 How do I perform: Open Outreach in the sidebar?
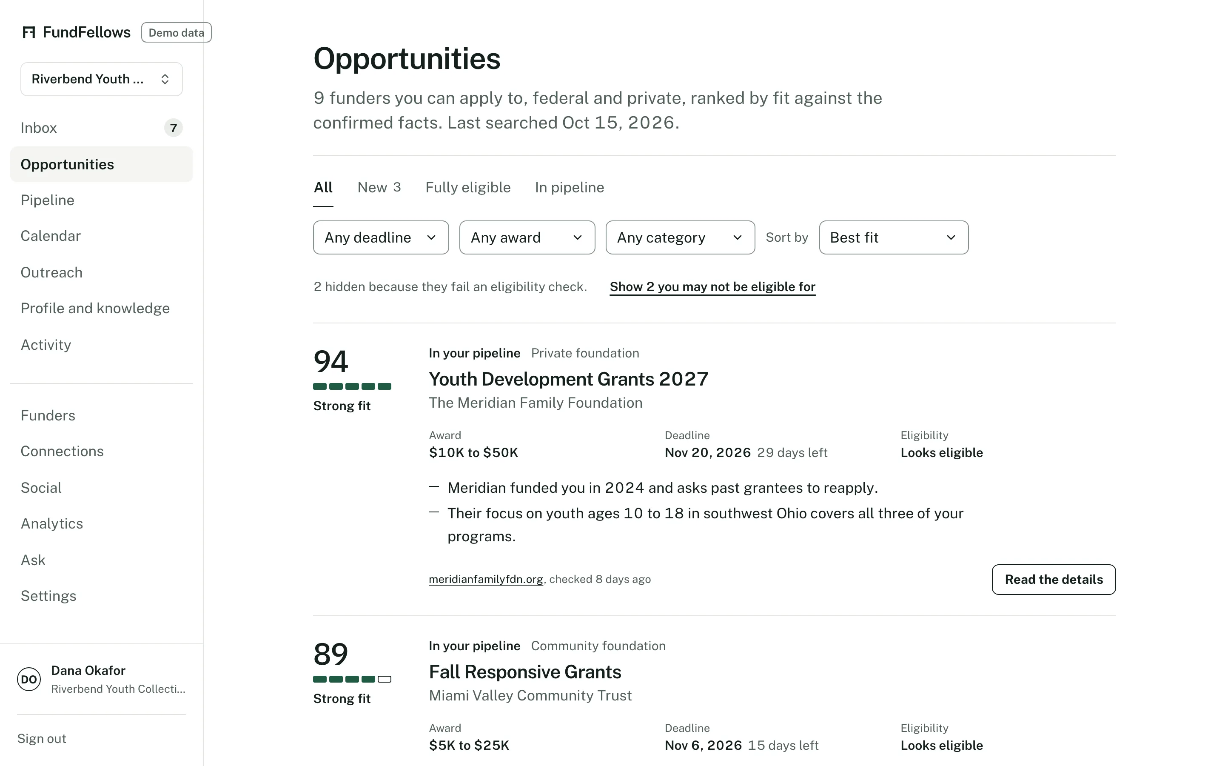(x=101, y=272)
